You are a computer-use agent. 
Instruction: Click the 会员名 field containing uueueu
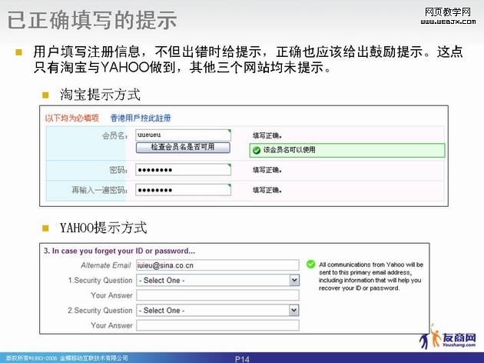pyautogui.click(x=182, y=134)
